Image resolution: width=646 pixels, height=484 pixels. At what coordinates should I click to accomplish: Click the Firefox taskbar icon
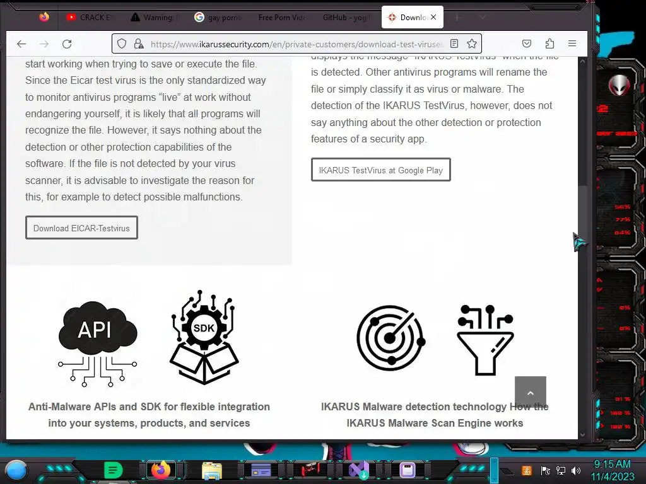coord(161,470)
